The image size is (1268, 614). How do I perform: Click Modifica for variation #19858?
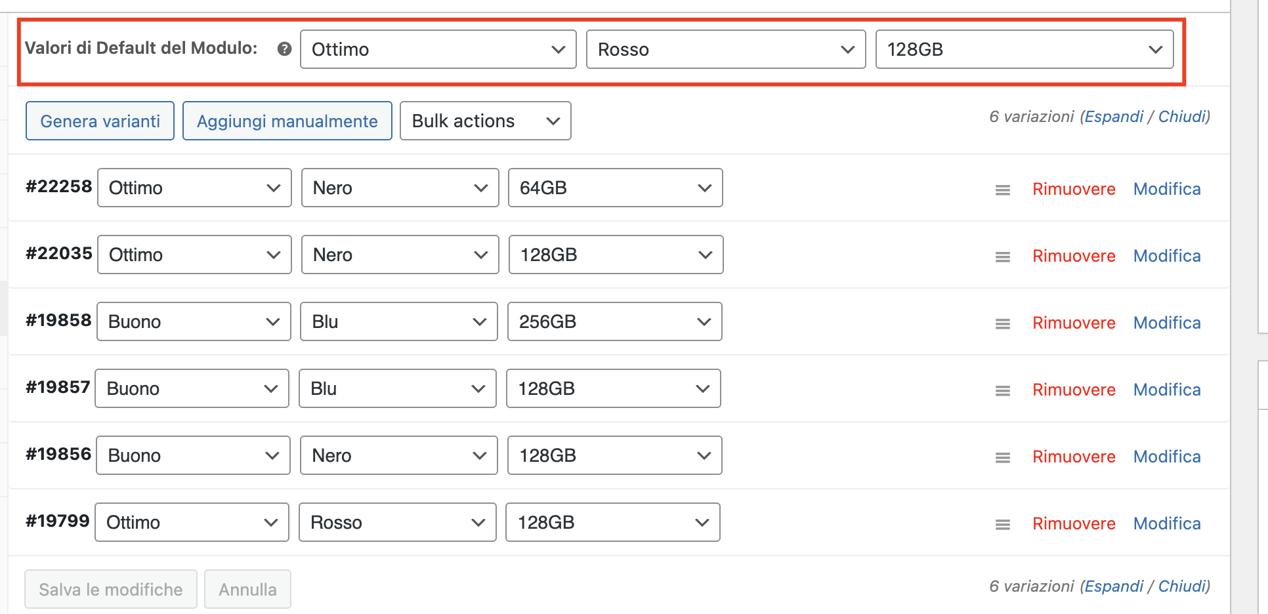point(1167,323)
